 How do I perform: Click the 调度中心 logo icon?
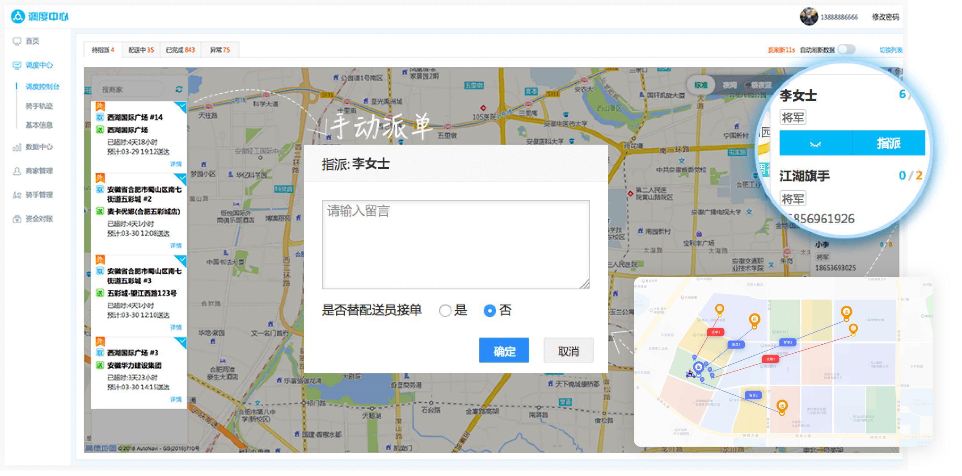click(18, 17)
